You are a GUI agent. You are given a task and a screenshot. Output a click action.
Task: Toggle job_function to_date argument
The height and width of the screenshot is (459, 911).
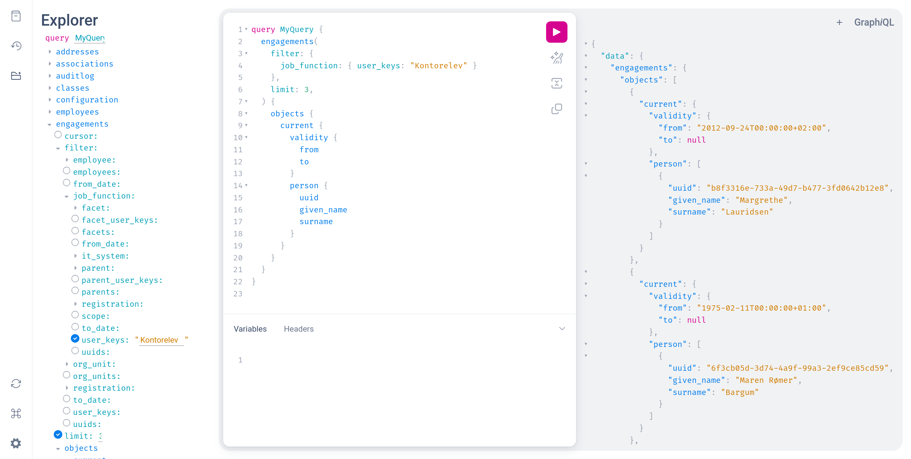75,327
